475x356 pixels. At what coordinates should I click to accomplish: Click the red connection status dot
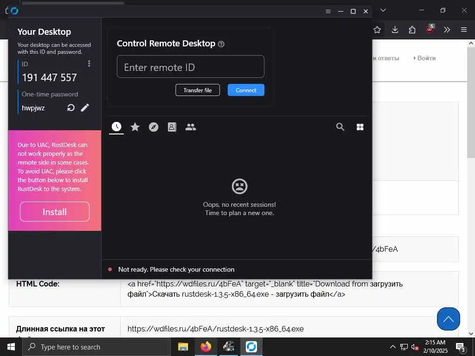(x=110, y=269)
